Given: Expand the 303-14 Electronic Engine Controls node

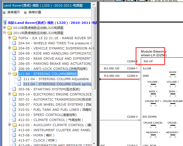Looking at the screenshot, I should [10, 94].
